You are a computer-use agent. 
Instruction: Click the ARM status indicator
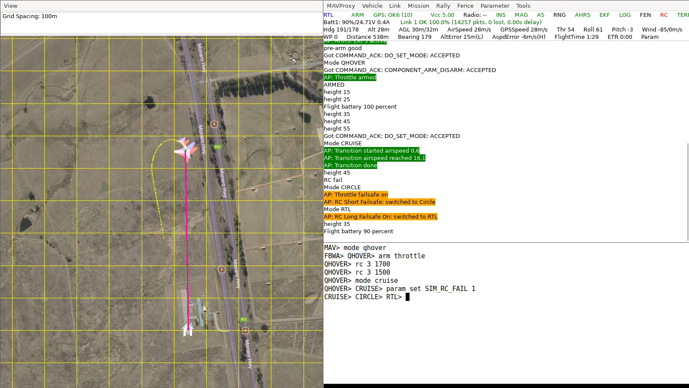357,15
